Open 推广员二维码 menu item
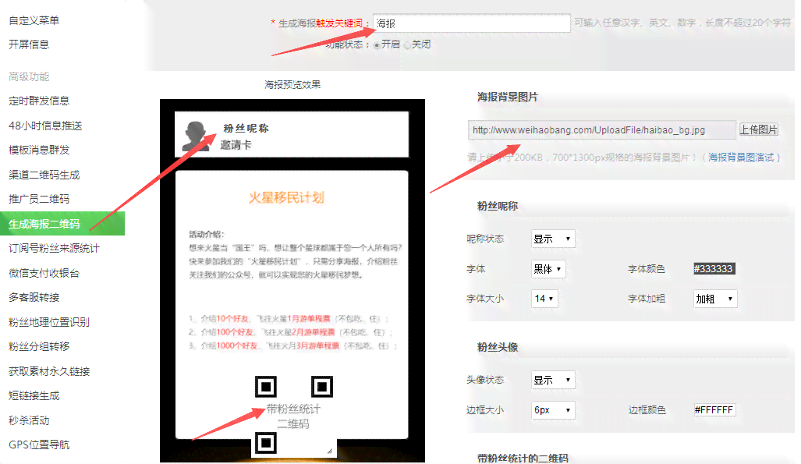The height and width of the screenshot is (464, 801). coord(39,199)
